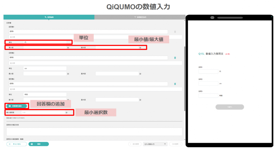Click the 単位 field containing cm

click(45, 68)
